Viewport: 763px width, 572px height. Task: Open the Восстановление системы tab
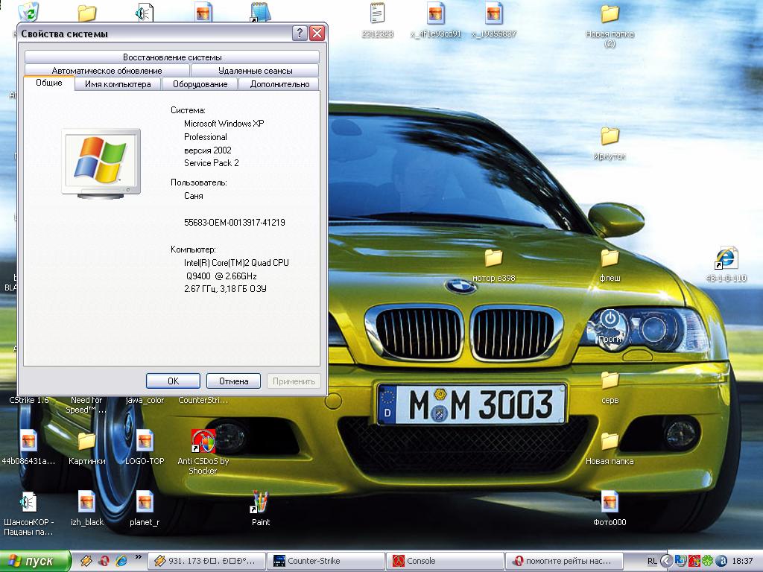pyautogui.click(x=172, y=57)
